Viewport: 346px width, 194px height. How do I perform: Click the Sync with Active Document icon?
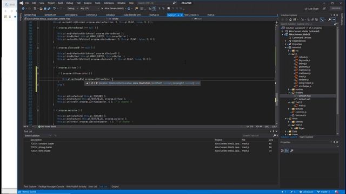tap(309, 19)
